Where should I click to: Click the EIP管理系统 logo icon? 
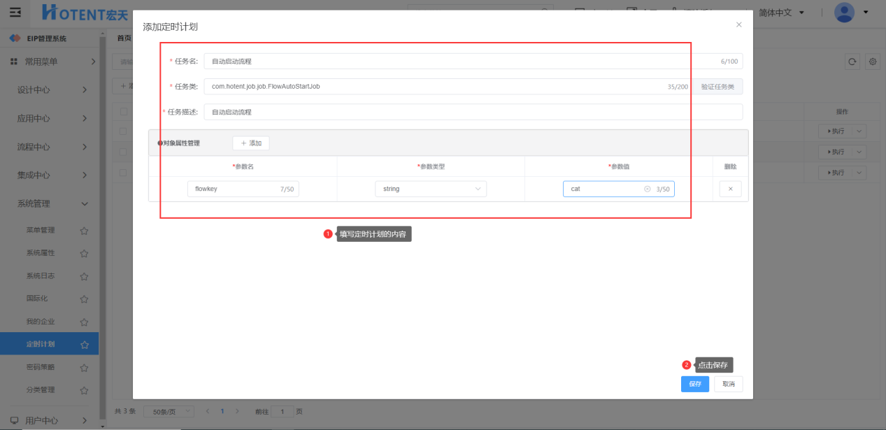15,38
